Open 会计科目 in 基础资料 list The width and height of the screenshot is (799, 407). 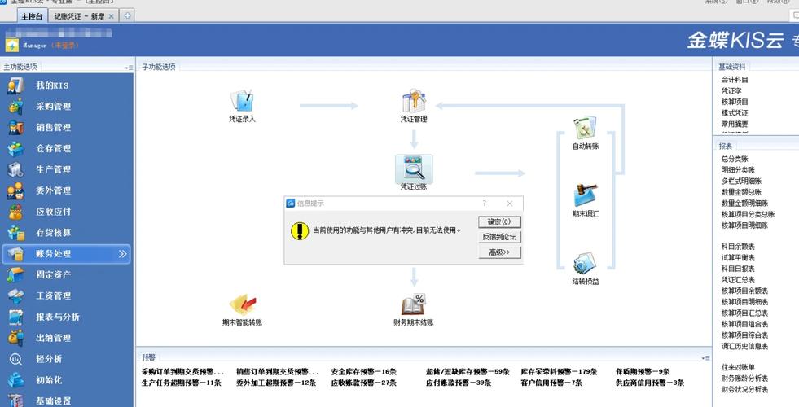click(x=735, y=80)
